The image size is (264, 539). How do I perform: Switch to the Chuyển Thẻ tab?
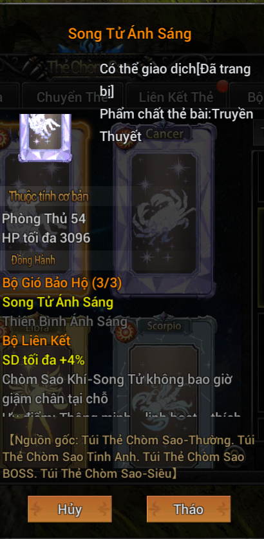click(72, 97)
